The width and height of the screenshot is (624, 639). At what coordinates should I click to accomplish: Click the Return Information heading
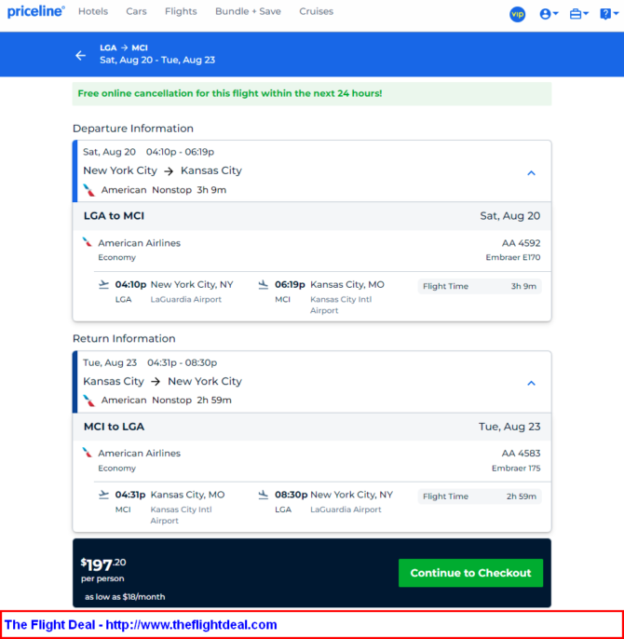124,339
